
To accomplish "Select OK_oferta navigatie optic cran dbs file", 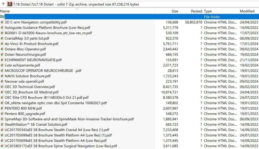I will point(56,103).
